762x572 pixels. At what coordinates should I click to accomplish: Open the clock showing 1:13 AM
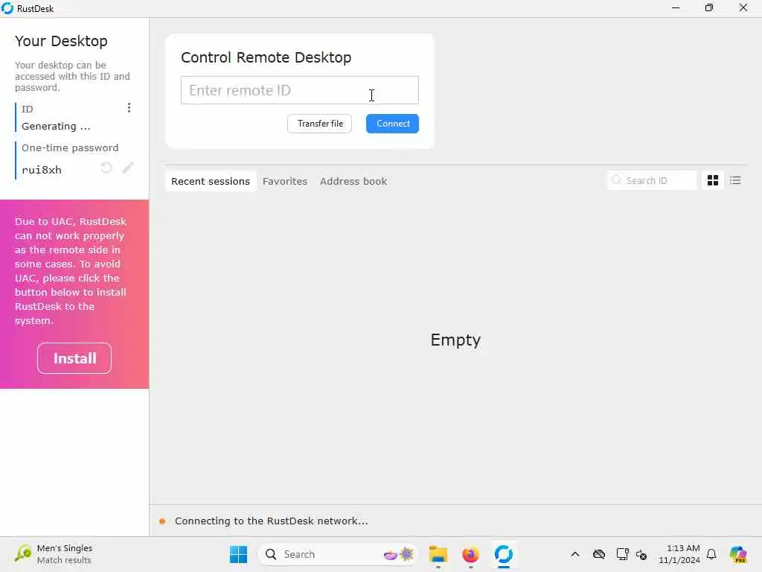(x=679, y=554)
